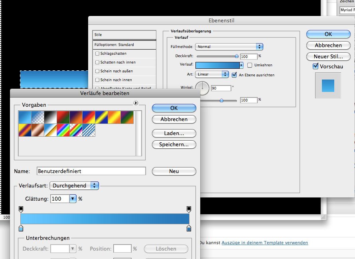Choose the full spectrum rainbow gradient preset
The height and width of the screenshot is (259, 355).
pyautogui.click(x=63, y=130)
